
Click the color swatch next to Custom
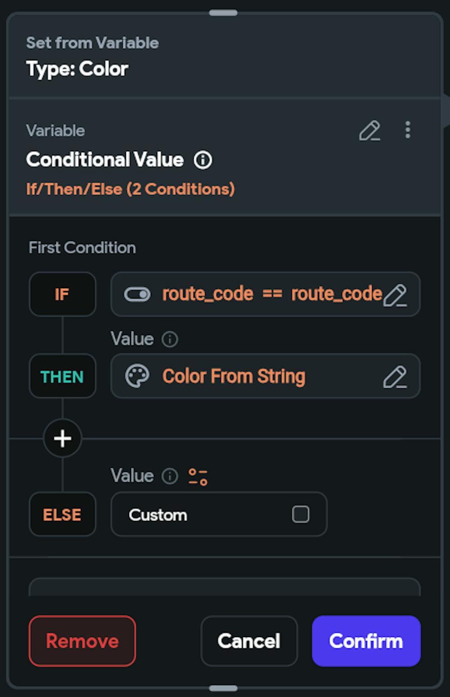(301, 514)
